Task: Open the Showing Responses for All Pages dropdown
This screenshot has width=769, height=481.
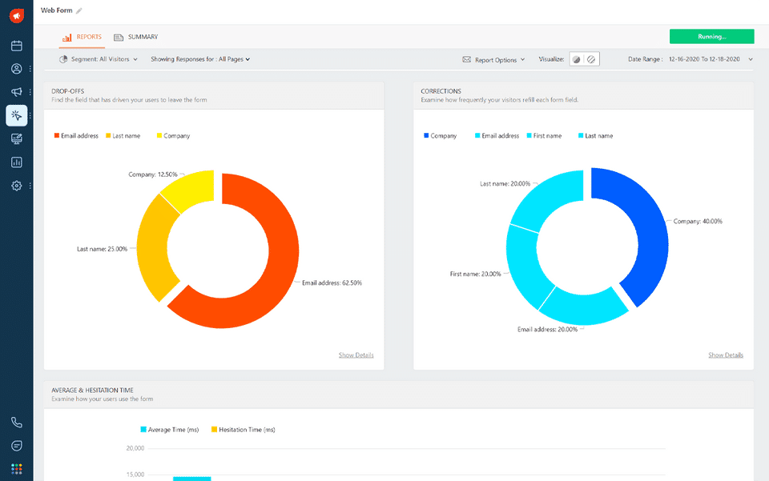Action: coord(200,59)
